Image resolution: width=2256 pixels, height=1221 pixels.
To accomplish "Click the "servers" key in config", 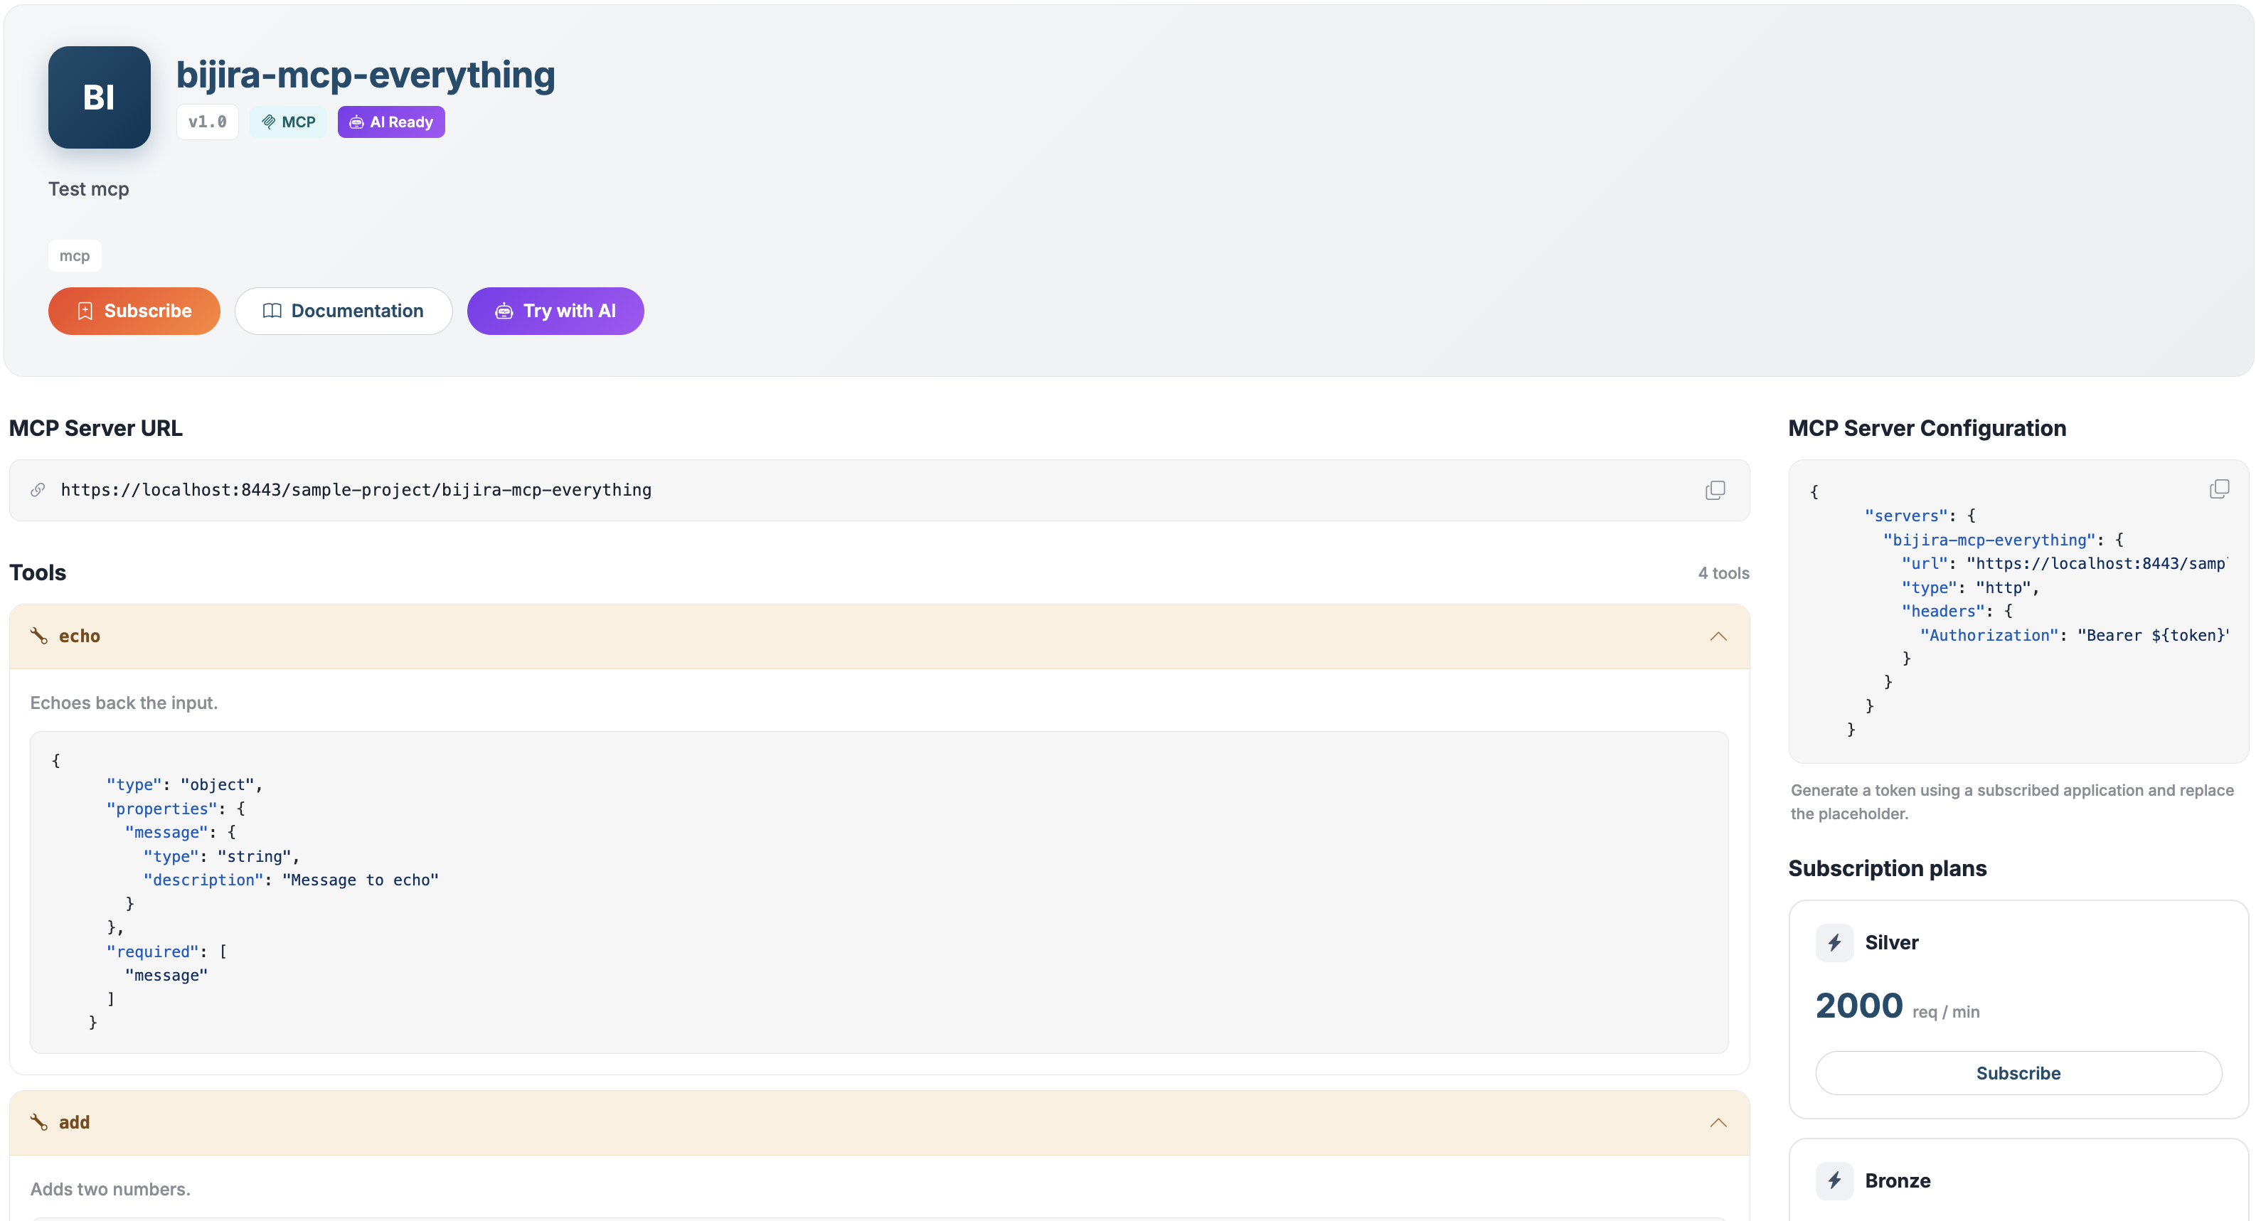I will pyautogui.click(x=1905, y=516).
